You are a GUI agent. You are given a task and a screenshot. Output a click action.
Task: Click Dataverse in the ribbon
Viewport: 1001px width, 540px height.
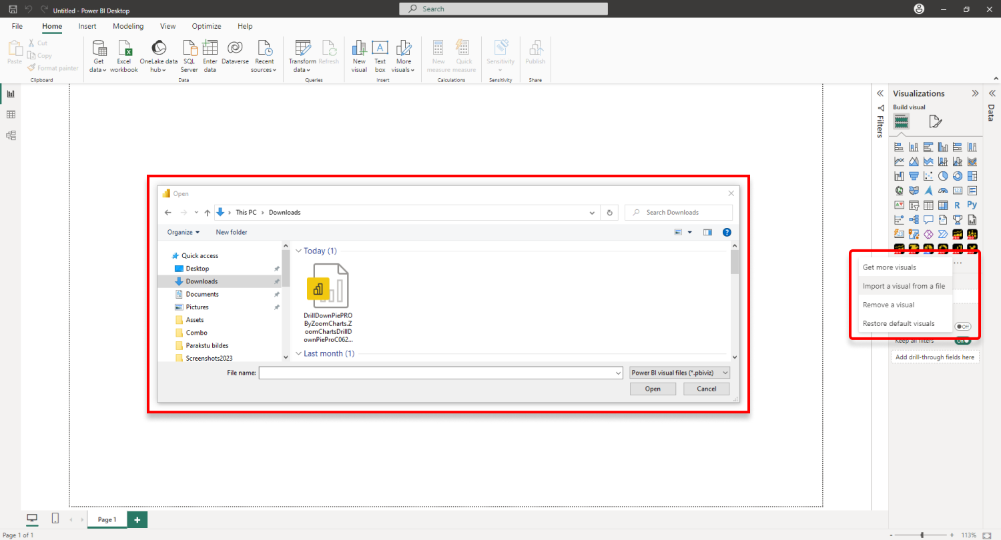click(x=235, y=53)
